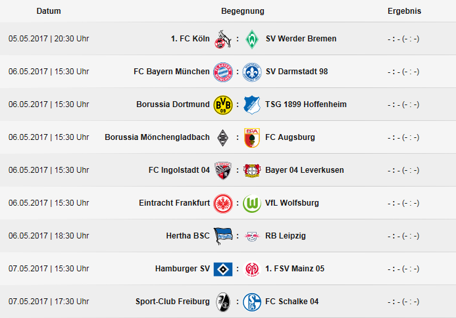Image resolution: width=456 pixels, height=318 pixels.
Task: Click the Hamburger SV diamond flag logo
Action: [223, 269]
